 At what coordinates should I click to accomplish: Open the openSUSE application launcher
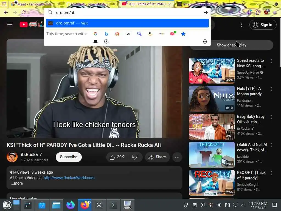point(7,205)
